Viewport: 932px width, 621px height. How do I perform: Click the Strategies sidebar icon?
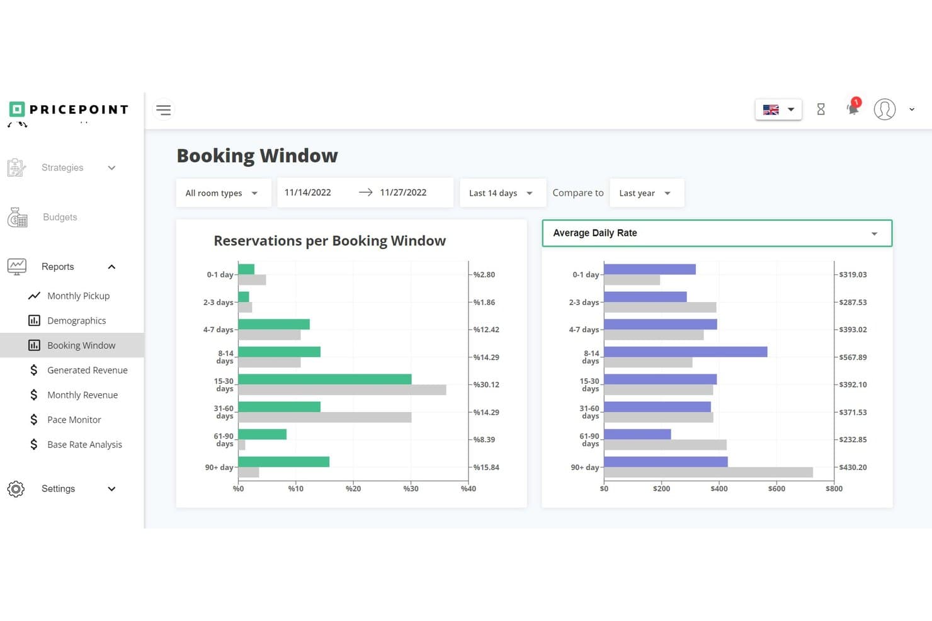[x=16, y=167]
